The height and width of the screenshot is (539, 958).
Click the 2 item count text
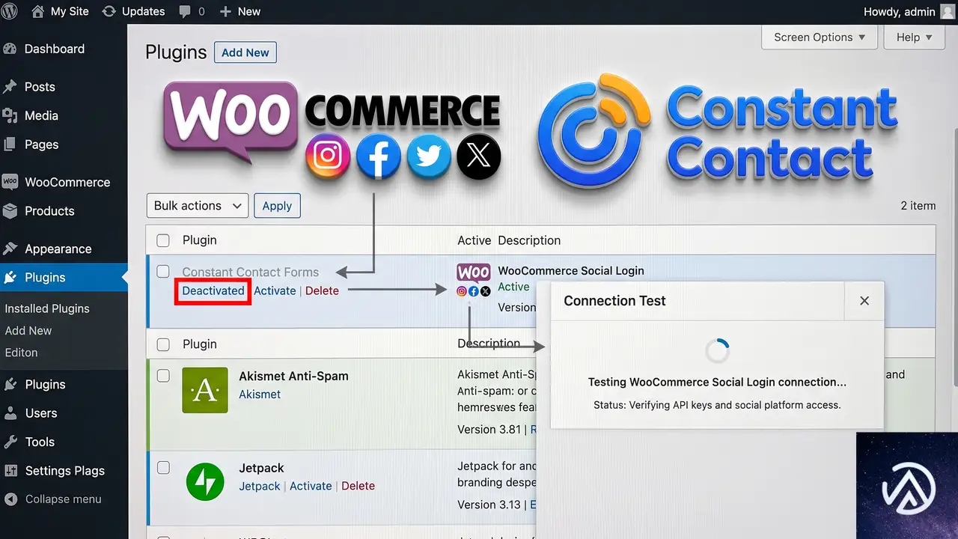pyautogui.click(x=918, y=206)
